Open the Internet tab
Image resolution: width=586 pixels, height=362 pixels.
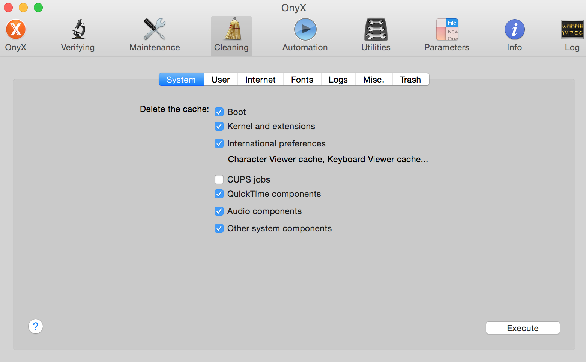pyautogui.click(x=261, y=80)
